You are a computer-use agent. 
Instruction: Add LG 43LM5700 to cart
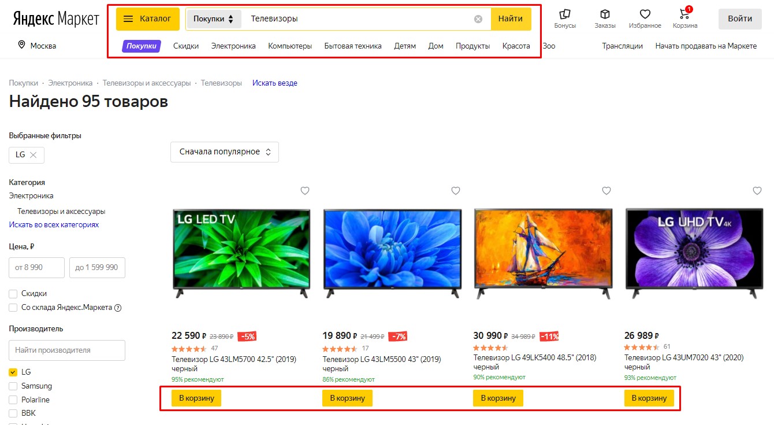click(196, 398)
